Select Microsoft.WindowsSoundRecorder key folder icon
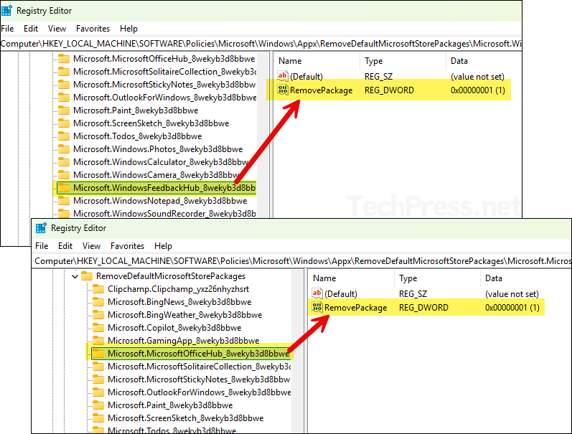 (x=64, y=213)
